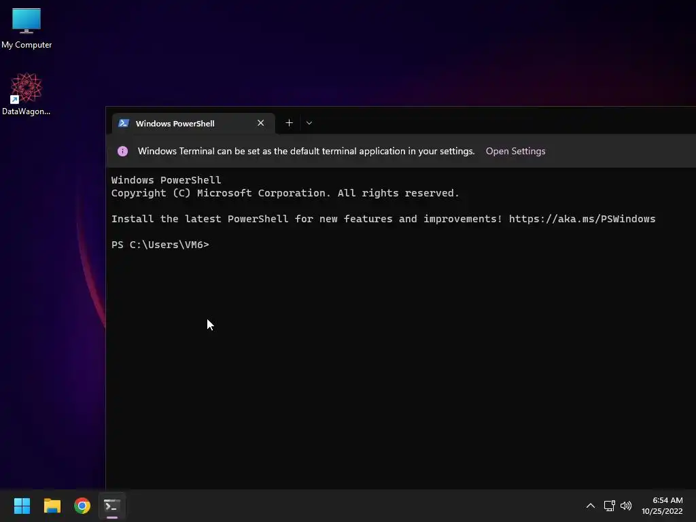The width and height of the screenshot is (696, 522).
Task: Open the volume tray icon
Action: (626, 506)
